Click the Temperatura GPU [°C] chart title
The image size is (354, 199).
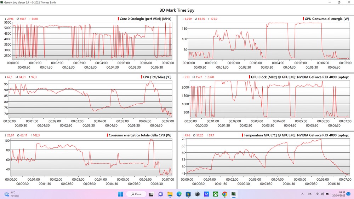(x=296, y=135)
